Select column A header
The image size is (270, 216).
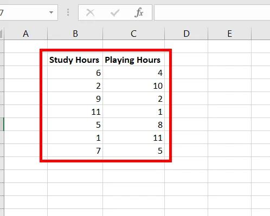pos(25,34)
